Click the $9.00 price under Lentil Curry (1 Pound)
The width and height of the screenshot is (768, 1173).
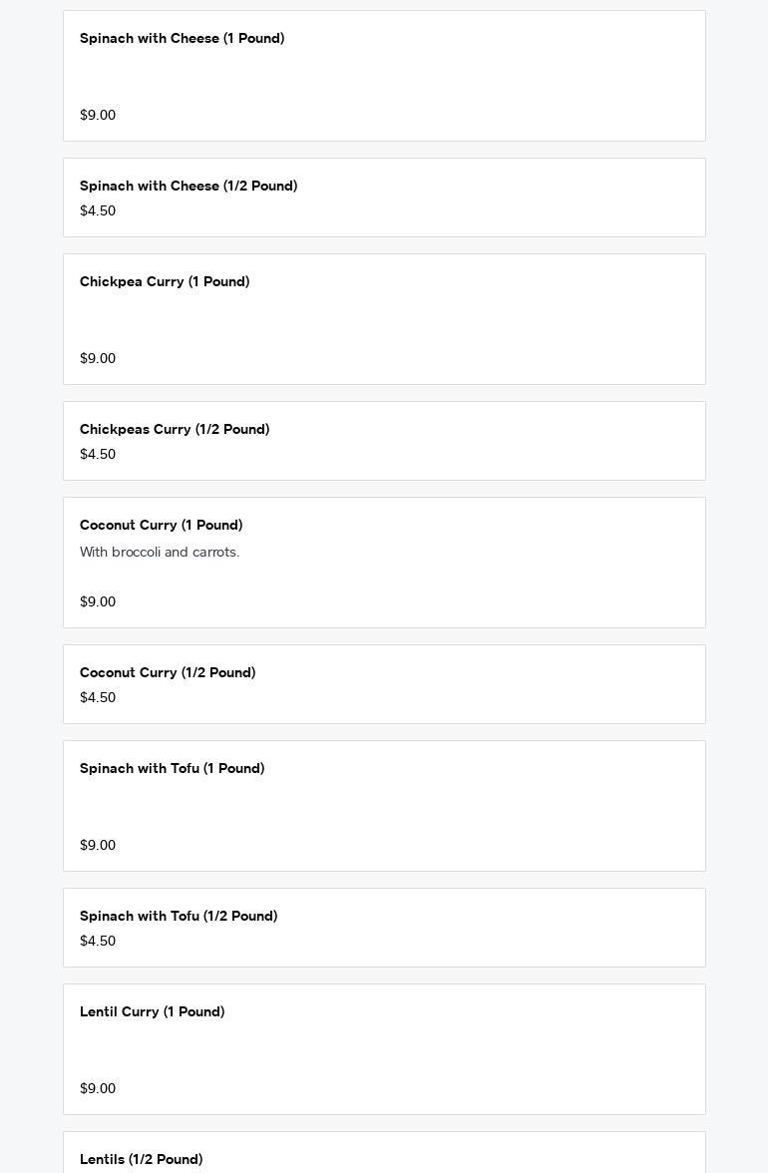(x=98, y=1089)
